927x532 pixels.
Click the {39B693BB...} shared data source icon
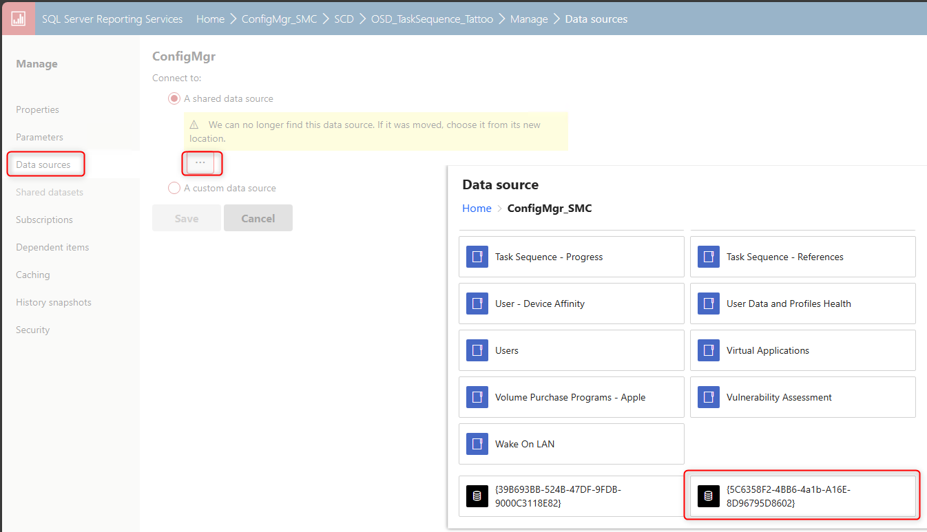tap(477, 496)
